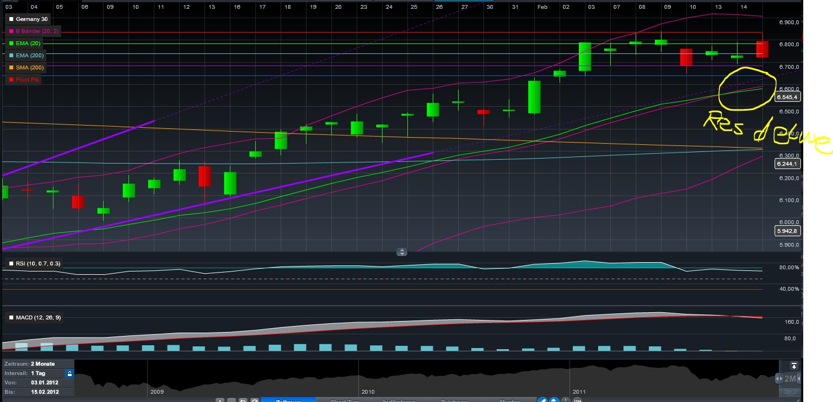Click the last red candle at the right edge
The height and width of the screenshot is (402, 833).
[x=762, y=49]
